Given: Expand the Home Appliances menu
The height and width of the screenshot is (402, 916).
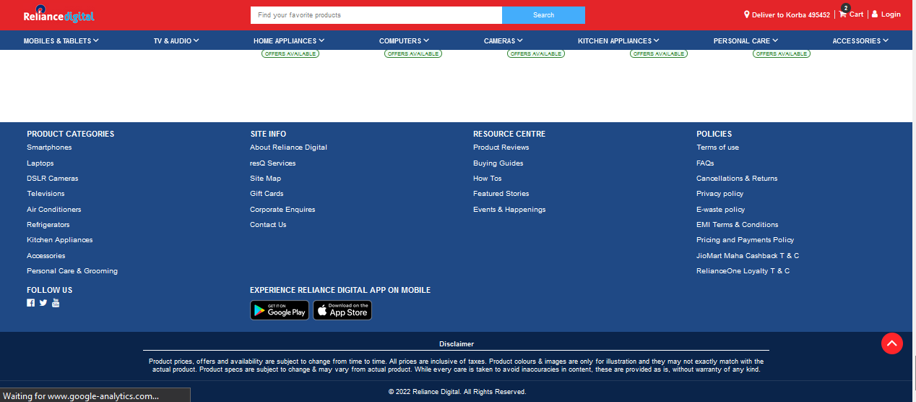Looking at the screenshot, I should tap(289, 41).
